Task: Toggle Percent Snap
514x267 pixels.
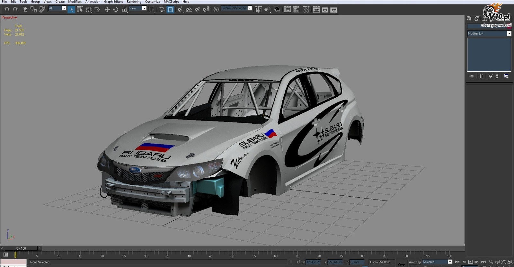Action: [x=198, y=10]
